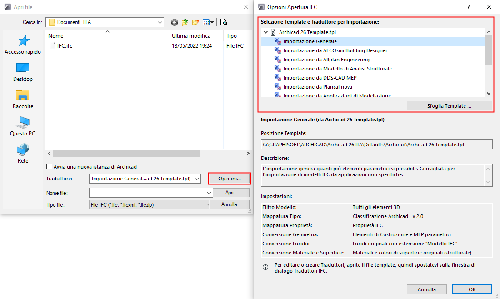Close the Opzioni Apertura IFC dialog
The height and width of the screenshot is (299, 500).
pos(489,7)
